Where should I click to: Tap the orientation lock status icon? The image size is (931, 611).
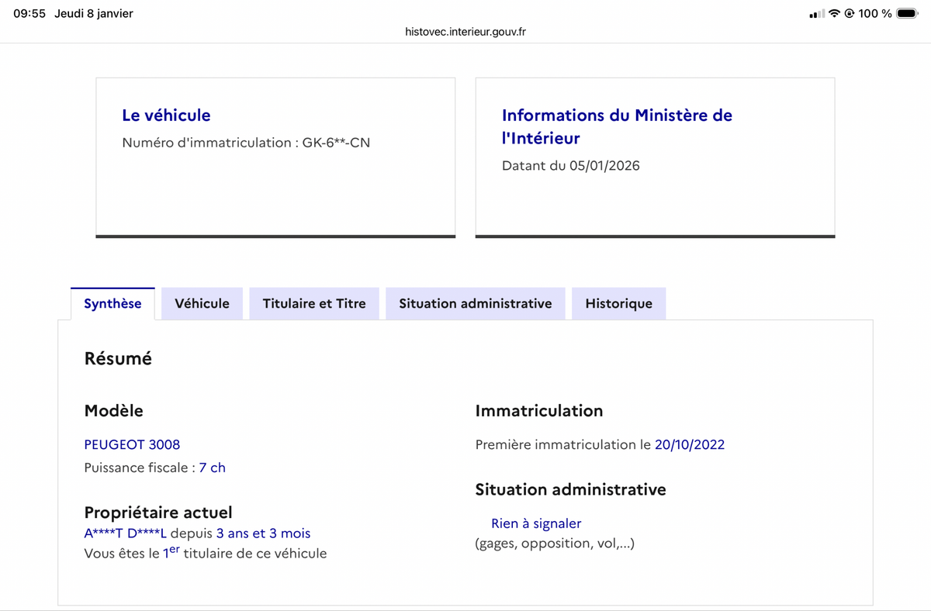click(849, 14)
